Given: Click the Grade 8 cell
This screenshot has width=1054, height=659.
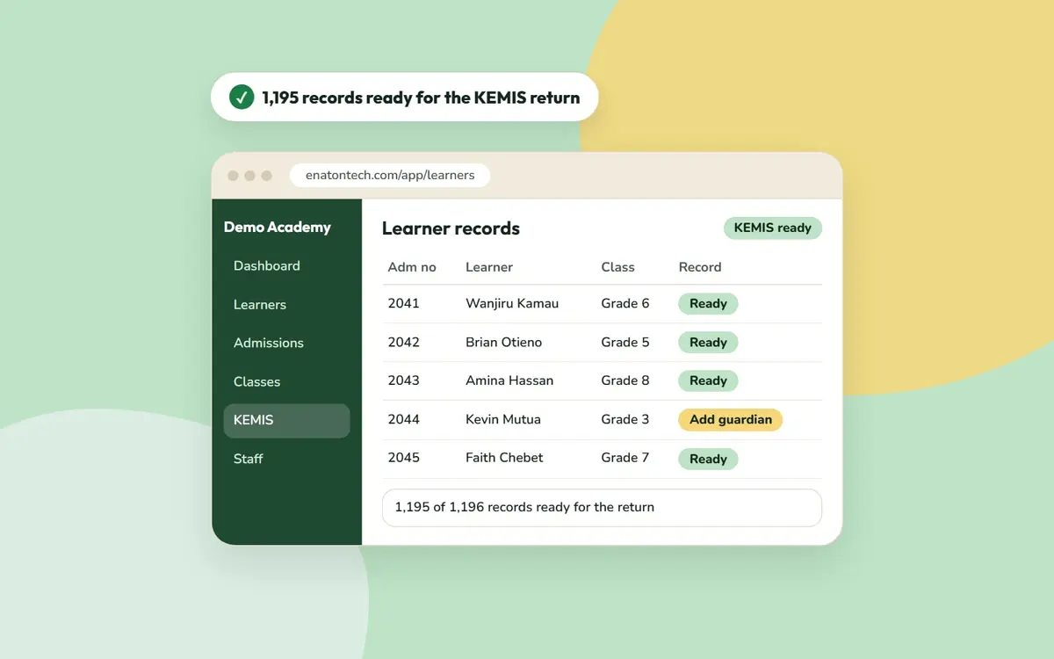Looking at the screenshot, I should click(625, 380).
